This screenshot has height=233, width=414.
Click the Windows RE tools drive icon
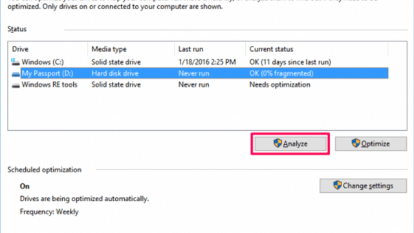point(16,85)
